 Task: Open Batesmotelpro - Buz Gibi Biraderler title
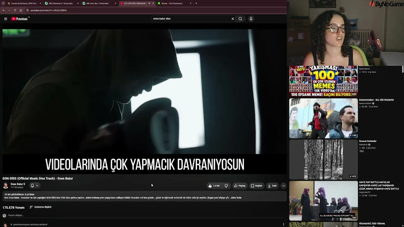[377, 100]
